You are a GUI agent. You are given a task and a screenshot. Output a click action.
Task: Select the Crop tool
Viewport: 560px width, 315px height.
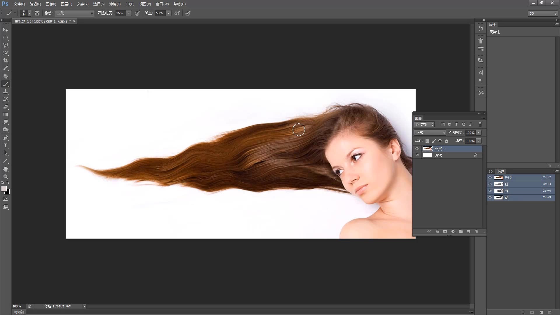[x=6, y=60]
